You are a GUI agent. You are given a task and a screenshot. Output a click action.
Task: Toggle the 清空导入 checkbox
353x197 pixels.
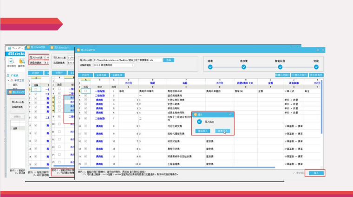[x=294, y=173]
